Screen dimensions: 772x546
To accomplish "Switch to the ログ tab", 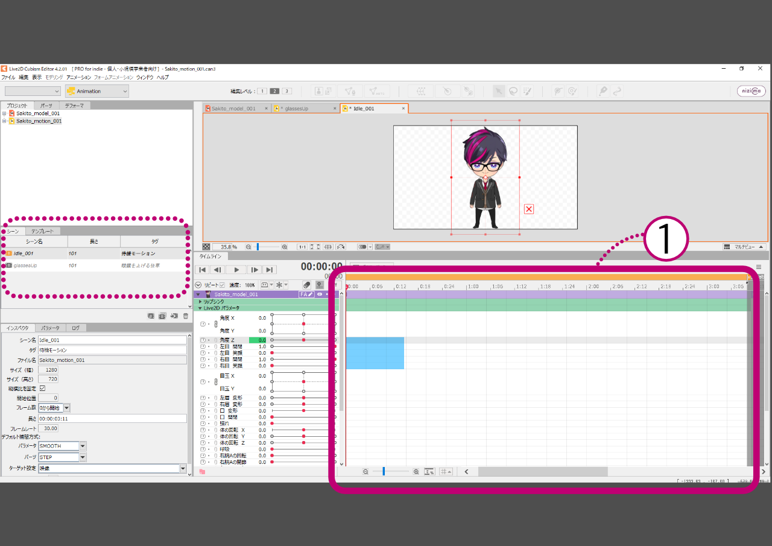I will (x=75, y=328).
